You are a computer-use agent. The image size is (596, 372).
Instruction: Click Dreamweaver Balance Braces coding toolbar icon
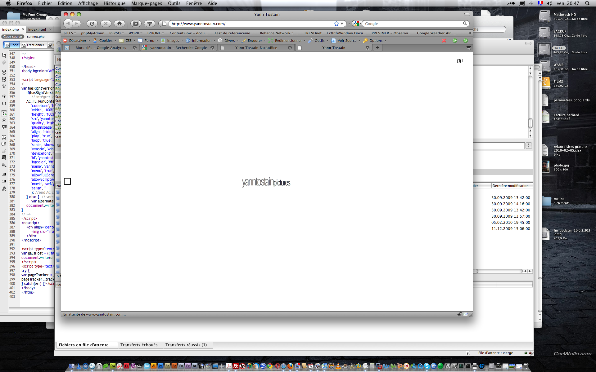pos(4,103)
